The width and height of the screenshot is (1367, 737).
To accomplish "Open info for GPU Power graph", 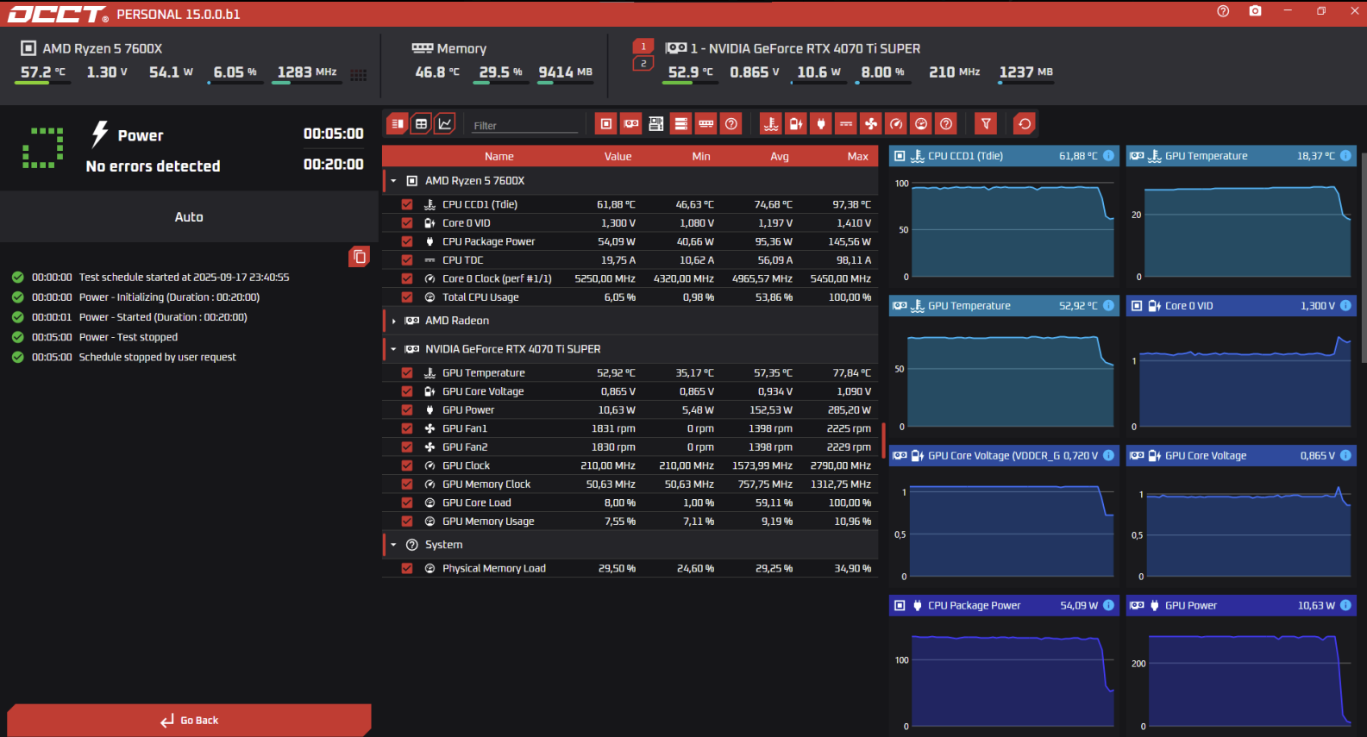I will point(1345,605).
